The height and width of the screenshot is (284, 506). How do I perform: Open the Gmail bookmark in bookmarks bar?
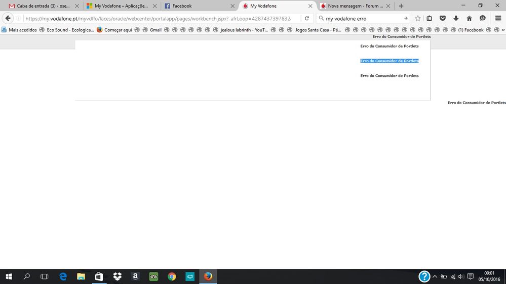[152, 30]
